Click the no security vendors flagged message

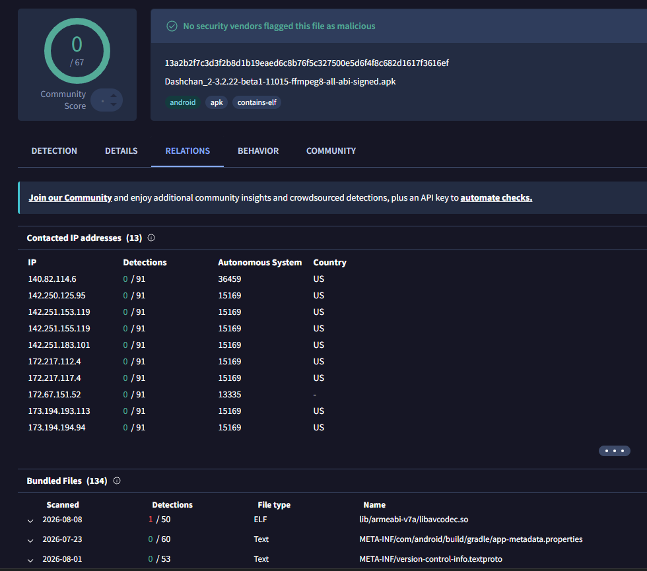pos(279,26)
